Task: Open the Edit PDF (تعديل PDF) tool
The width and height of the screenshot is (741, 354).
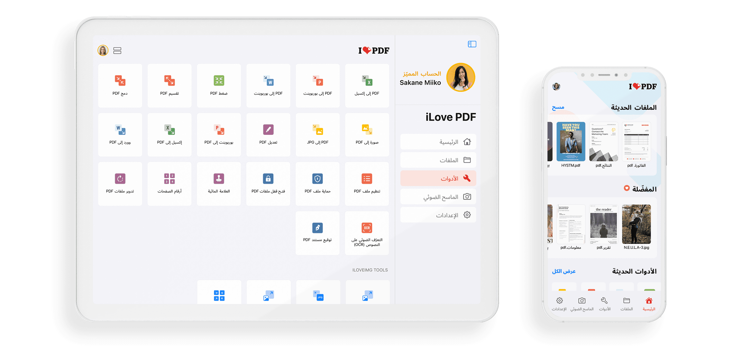Action: coord(268,135)
